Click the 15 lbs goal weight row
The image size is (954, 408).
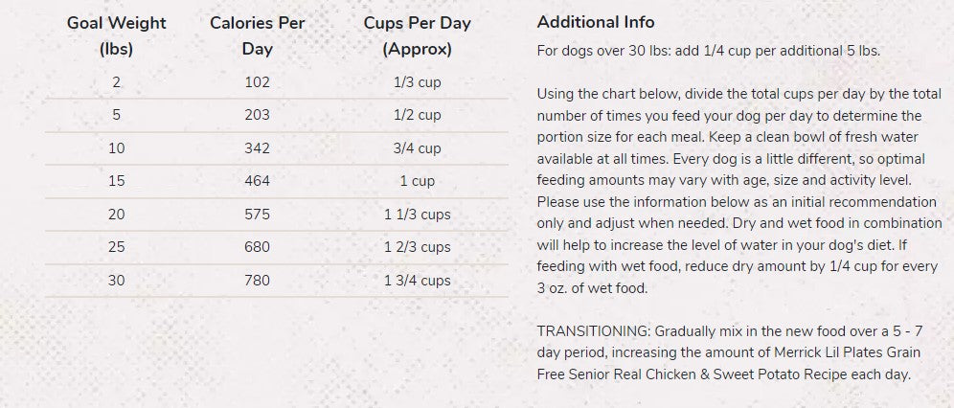tap(277, 181)
